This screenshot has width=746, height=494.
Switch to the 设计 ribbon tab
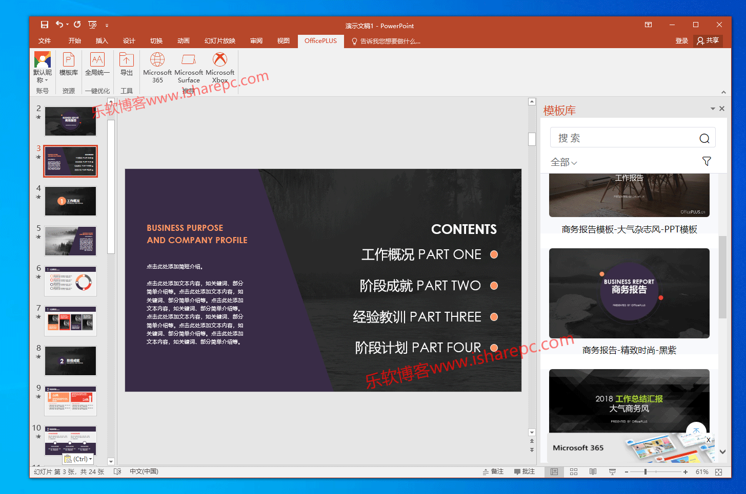129,41
